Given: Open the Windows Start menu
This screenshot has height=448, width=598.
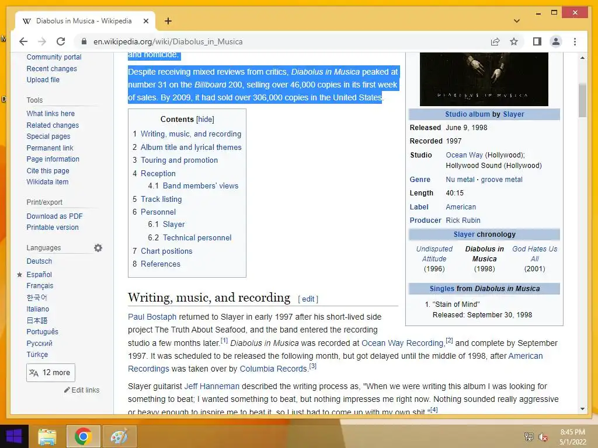Looking at the screenshot, I should coord(14,436).
